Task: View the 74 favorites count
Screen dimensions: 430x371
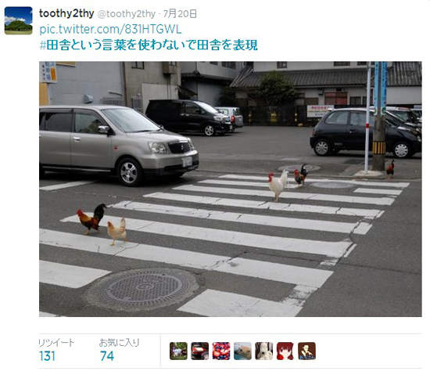Action: pos(107,356)
